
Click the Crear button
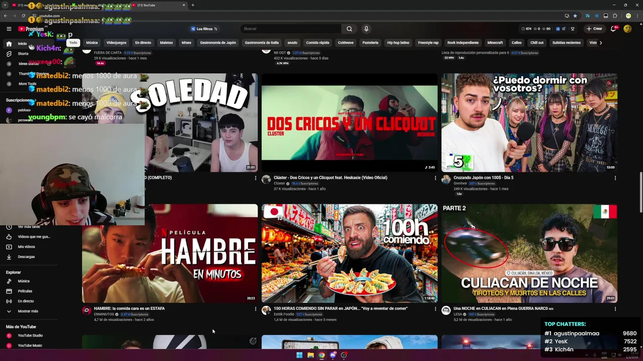(x=594, y=29)
